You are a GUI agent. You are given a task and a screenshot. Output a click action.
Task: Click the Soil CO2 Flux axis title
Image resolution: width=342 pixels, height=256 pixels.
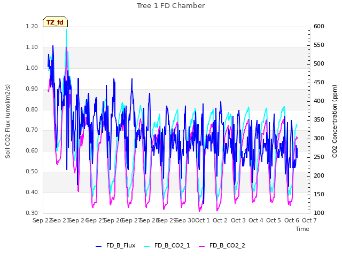point(7,121)
